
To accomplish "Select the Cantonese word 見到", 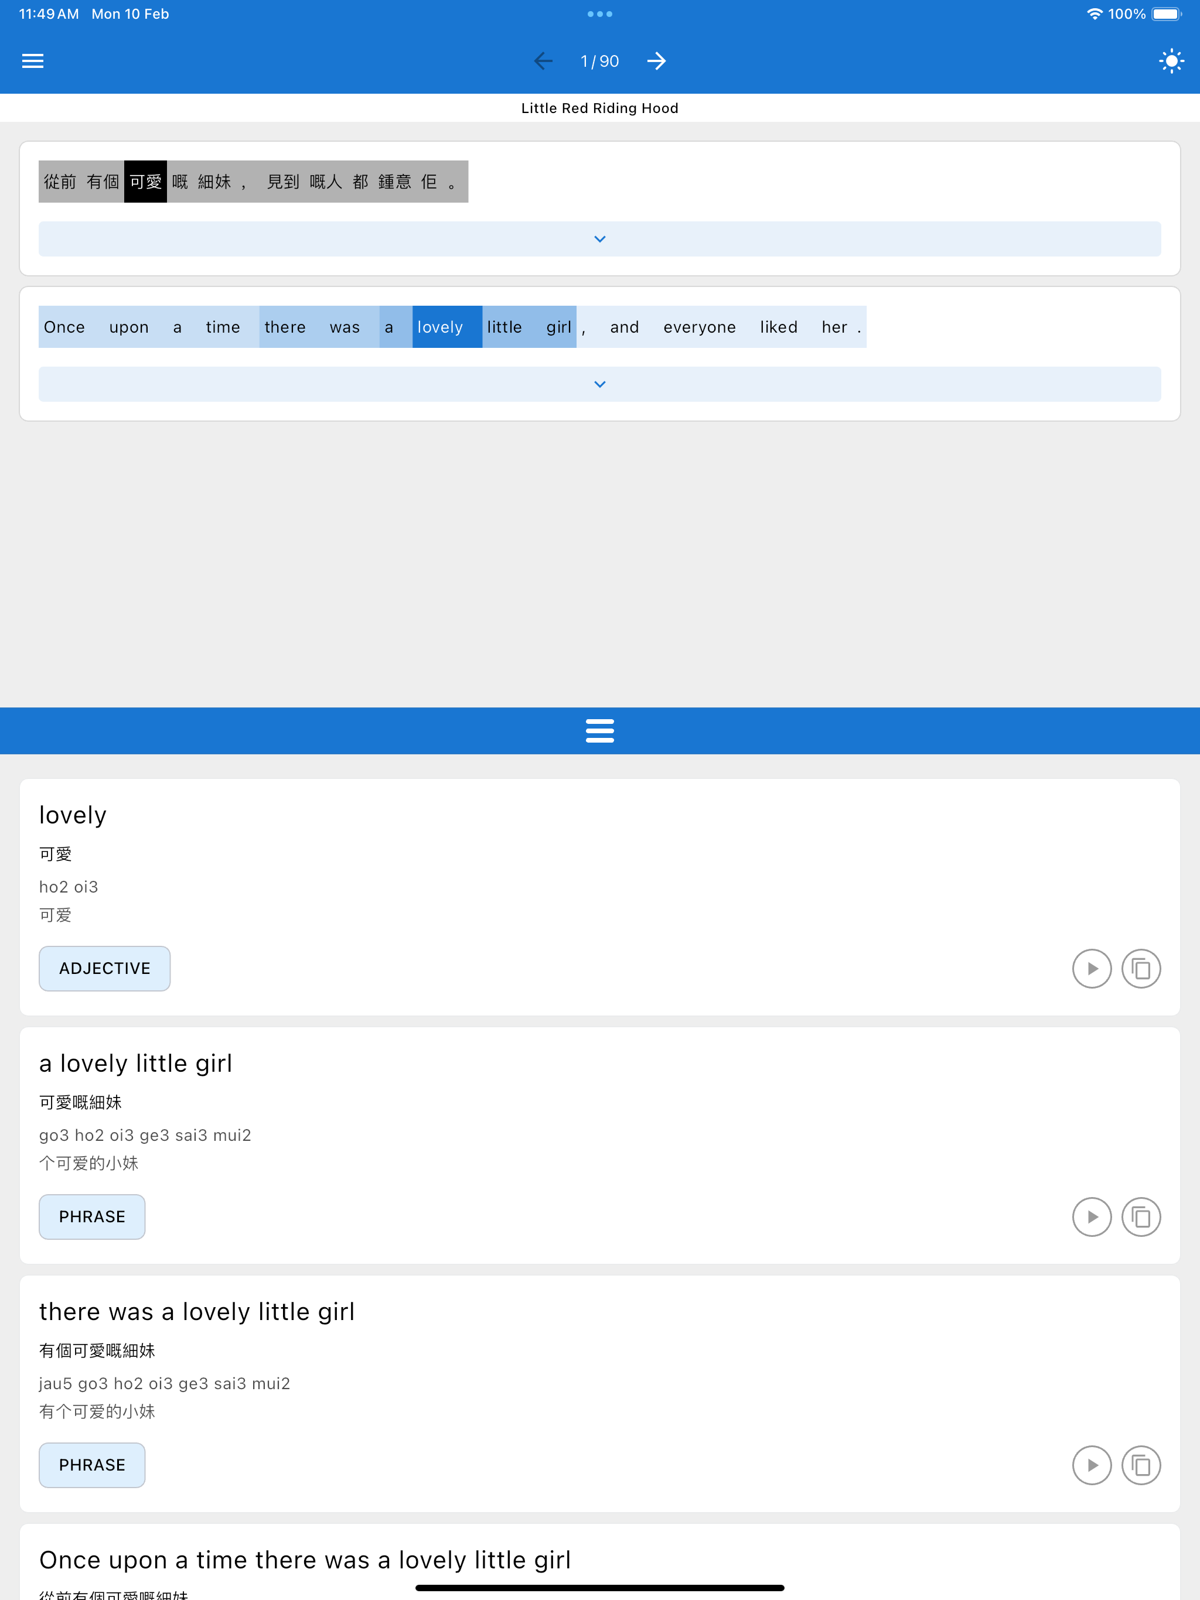I will click(283, 182).
